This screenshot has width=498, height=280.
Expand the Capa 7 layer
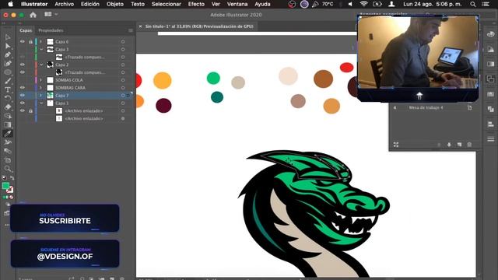(40, 95)
